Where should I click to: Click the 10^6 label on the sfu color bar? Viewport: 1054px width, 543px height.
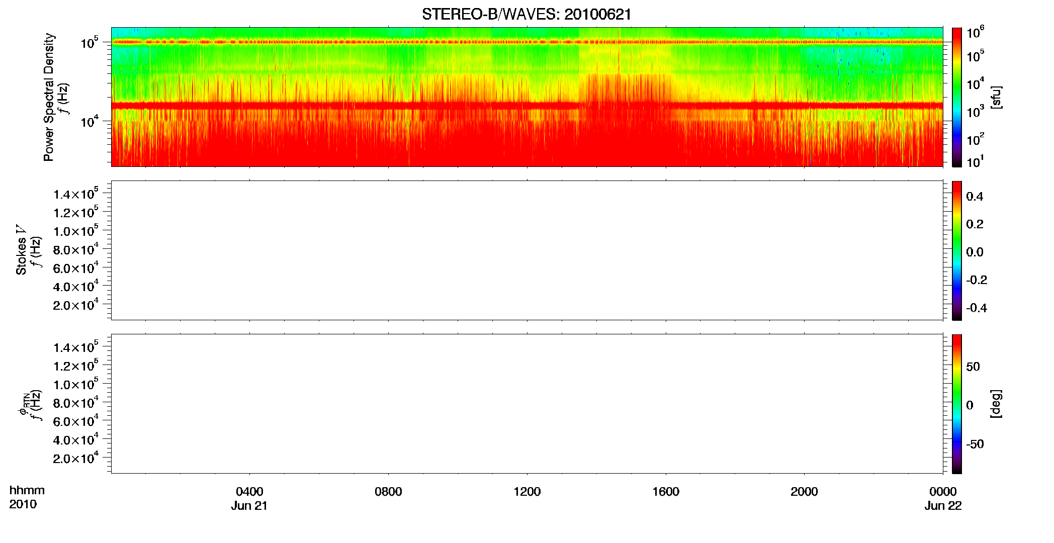tap(975, 33)
